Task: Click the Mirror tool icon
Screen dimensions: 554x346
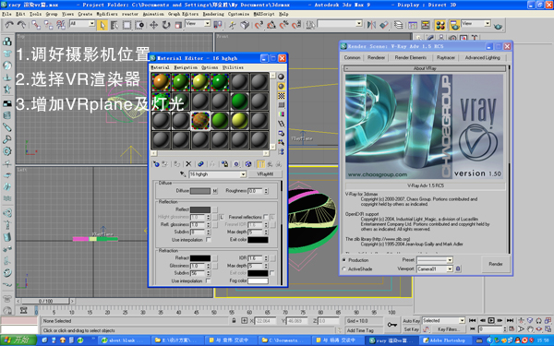Action: coord(371,25)
